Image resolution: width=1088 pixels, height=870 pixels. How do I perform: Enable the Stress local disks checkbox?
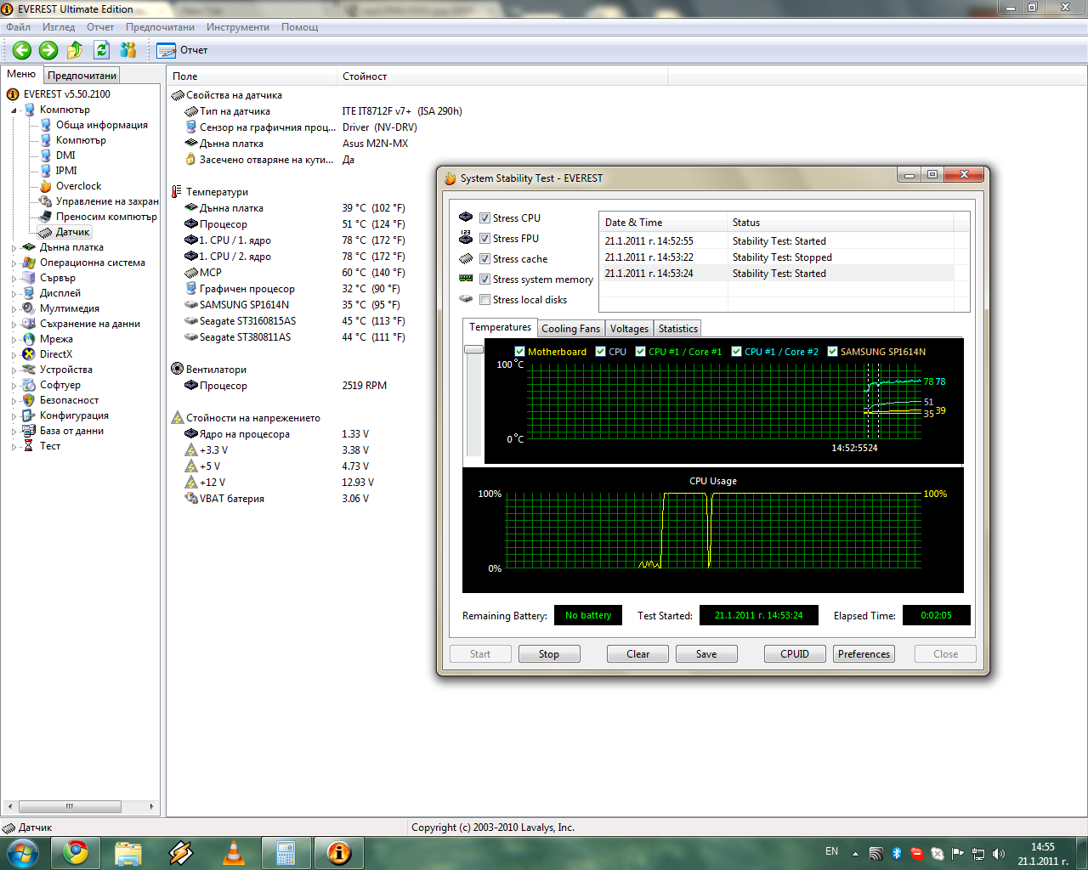(484, 300)
